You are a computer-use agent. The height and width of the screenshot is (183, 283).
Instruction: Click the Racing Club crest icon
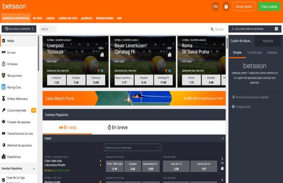[3, 87]
